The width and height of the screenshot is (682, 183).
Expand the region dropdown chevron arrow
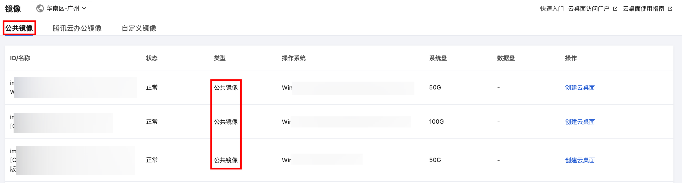(84, 9)
